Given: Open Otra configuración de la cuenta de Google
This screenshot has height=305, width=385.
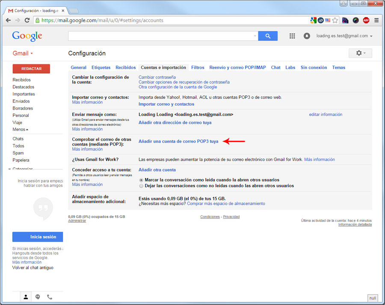Looking at the screenshot, I should pyautogui.click(x=178, y=87).
